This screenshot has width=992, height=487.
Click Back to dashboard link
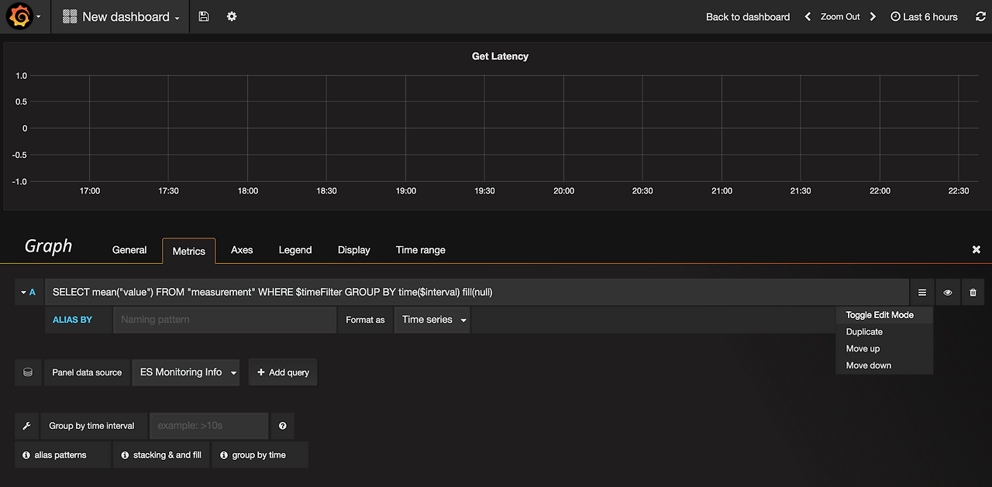point(748,16)
